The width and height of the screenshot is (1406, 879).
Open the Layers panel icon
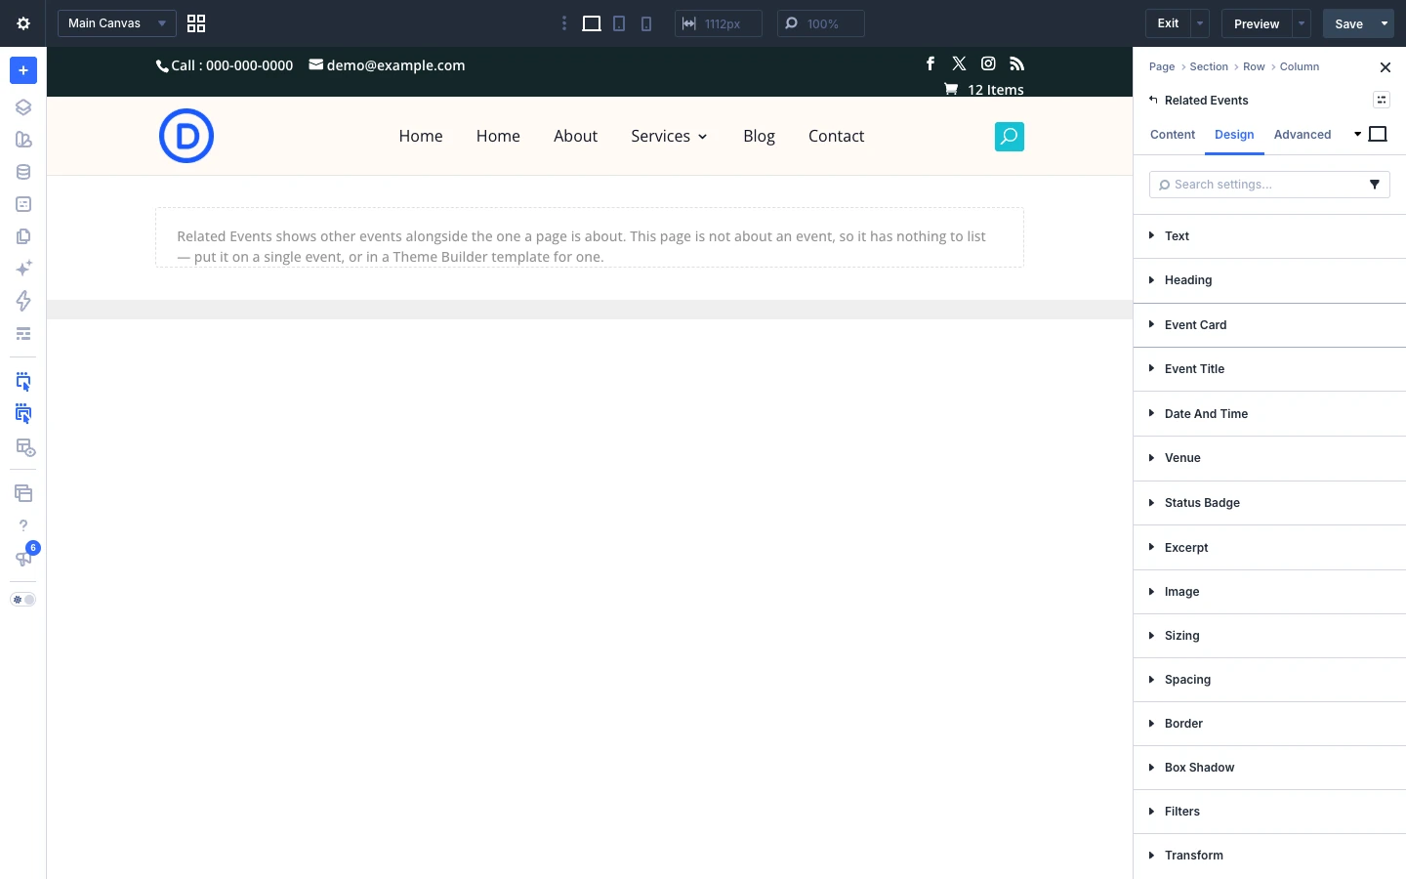click(x=23, y=107)
